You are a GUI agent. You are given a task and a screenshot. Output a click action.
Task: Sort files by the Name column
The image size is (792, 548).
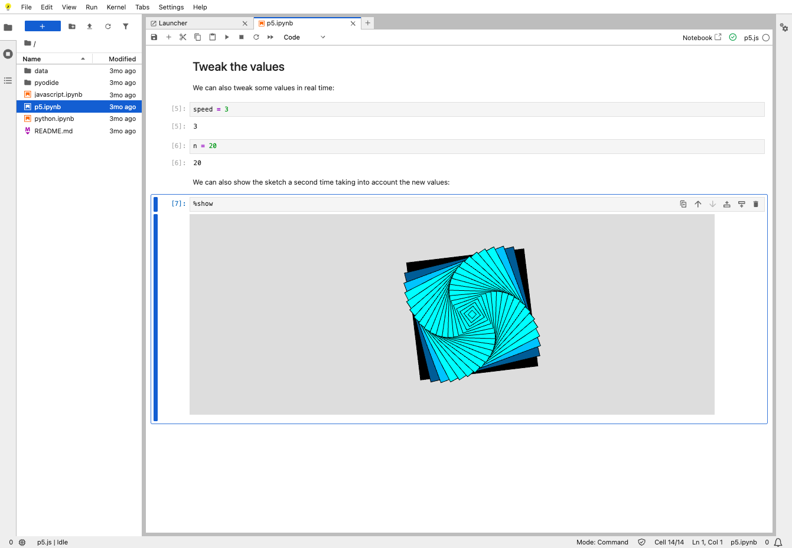click(x=54, y=59)
